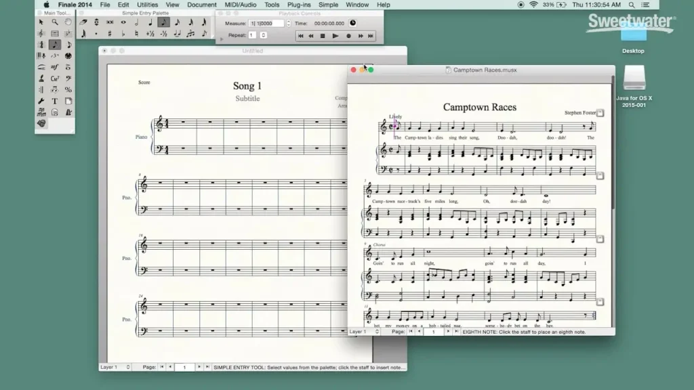The image size is (694, 390).
Task: Select the Hand Grabber tool
Action: (68, 22)
